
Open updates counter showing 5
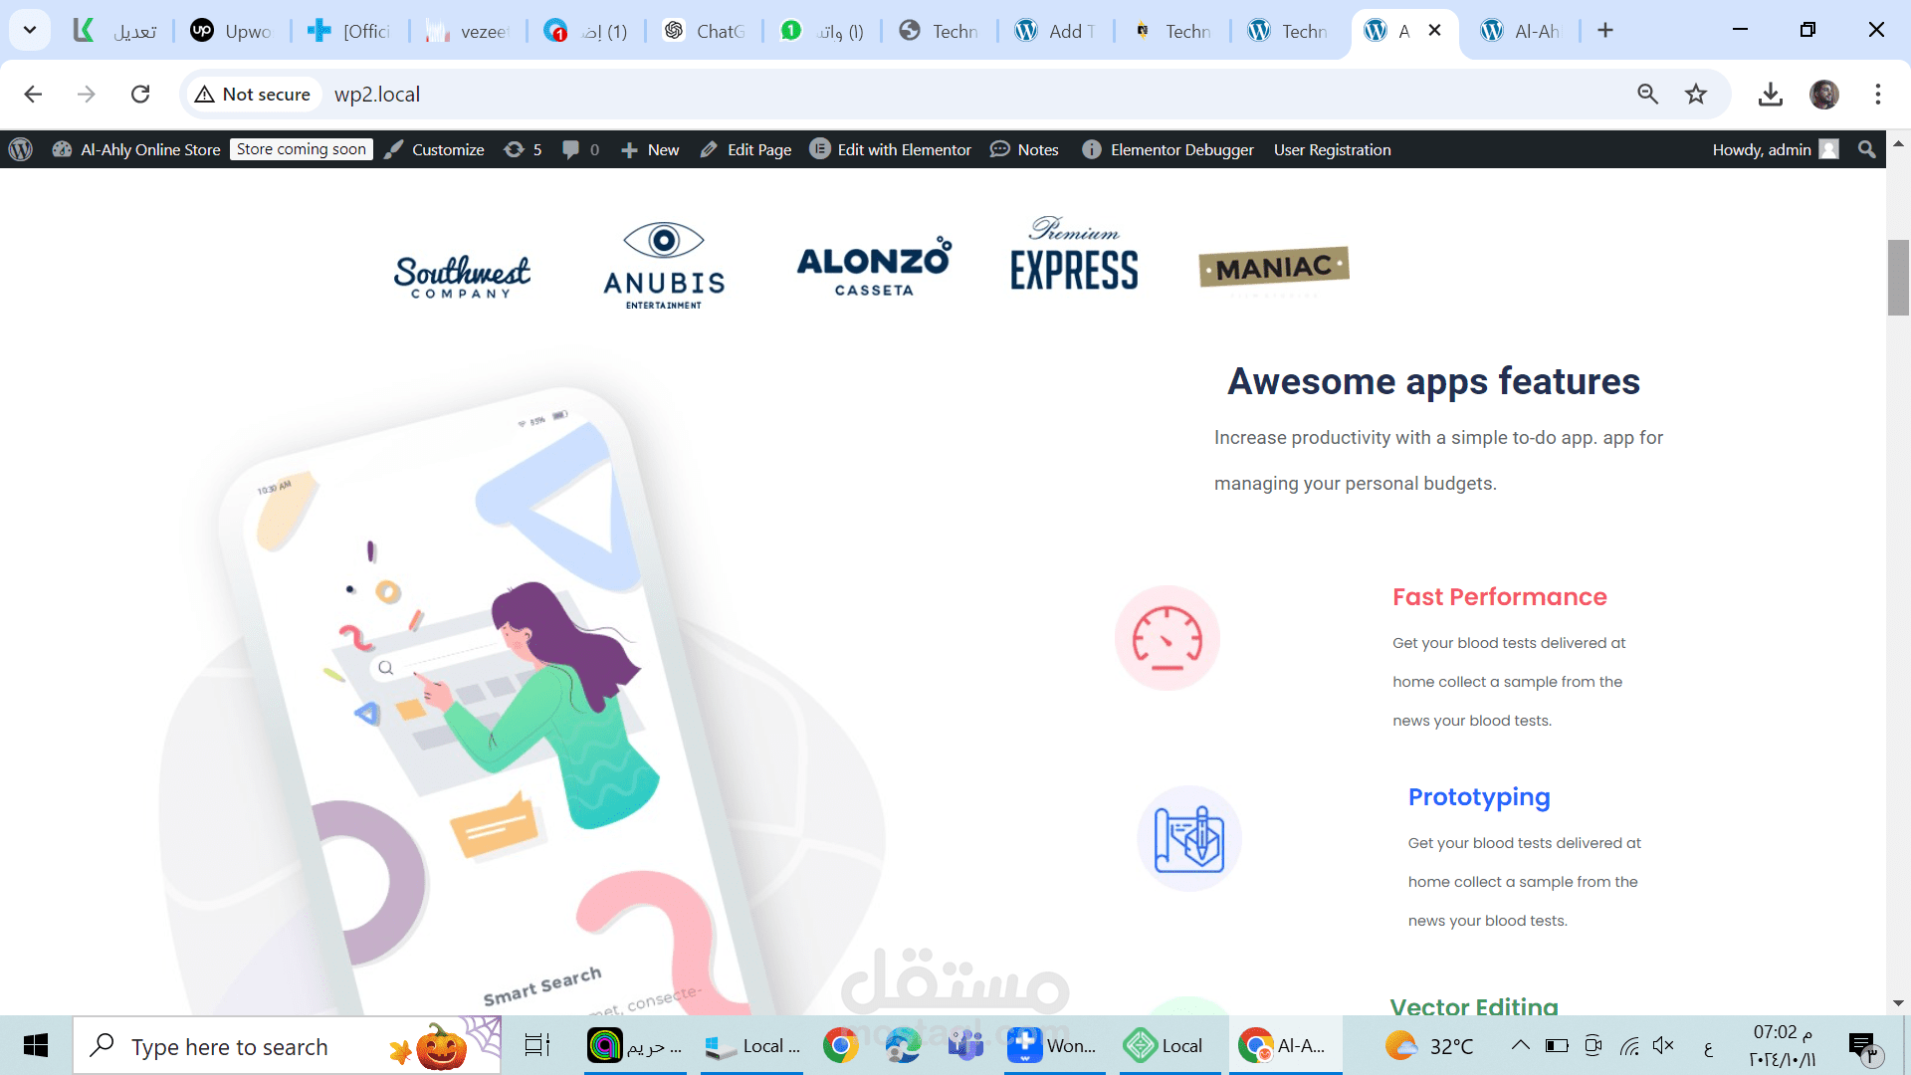pyautogui.click(x=523, y=149)
